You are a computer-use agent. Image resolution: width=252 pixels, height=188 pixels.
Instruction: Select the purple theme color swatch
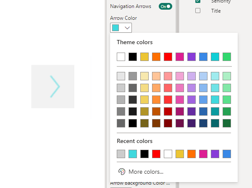pyautogui.click(x=192, y=57)
